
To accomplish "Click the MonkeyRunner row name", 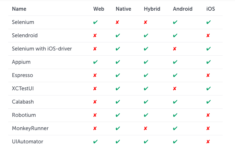I will 30,128.
